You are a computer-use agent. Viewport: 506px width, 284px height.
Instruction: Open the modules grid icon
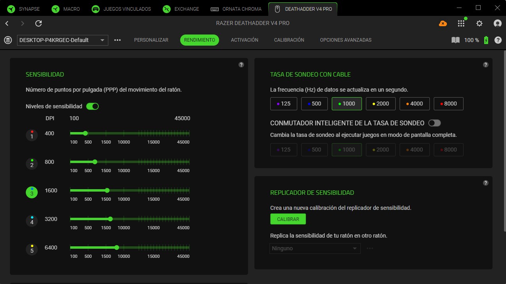[x=461, y=23]
